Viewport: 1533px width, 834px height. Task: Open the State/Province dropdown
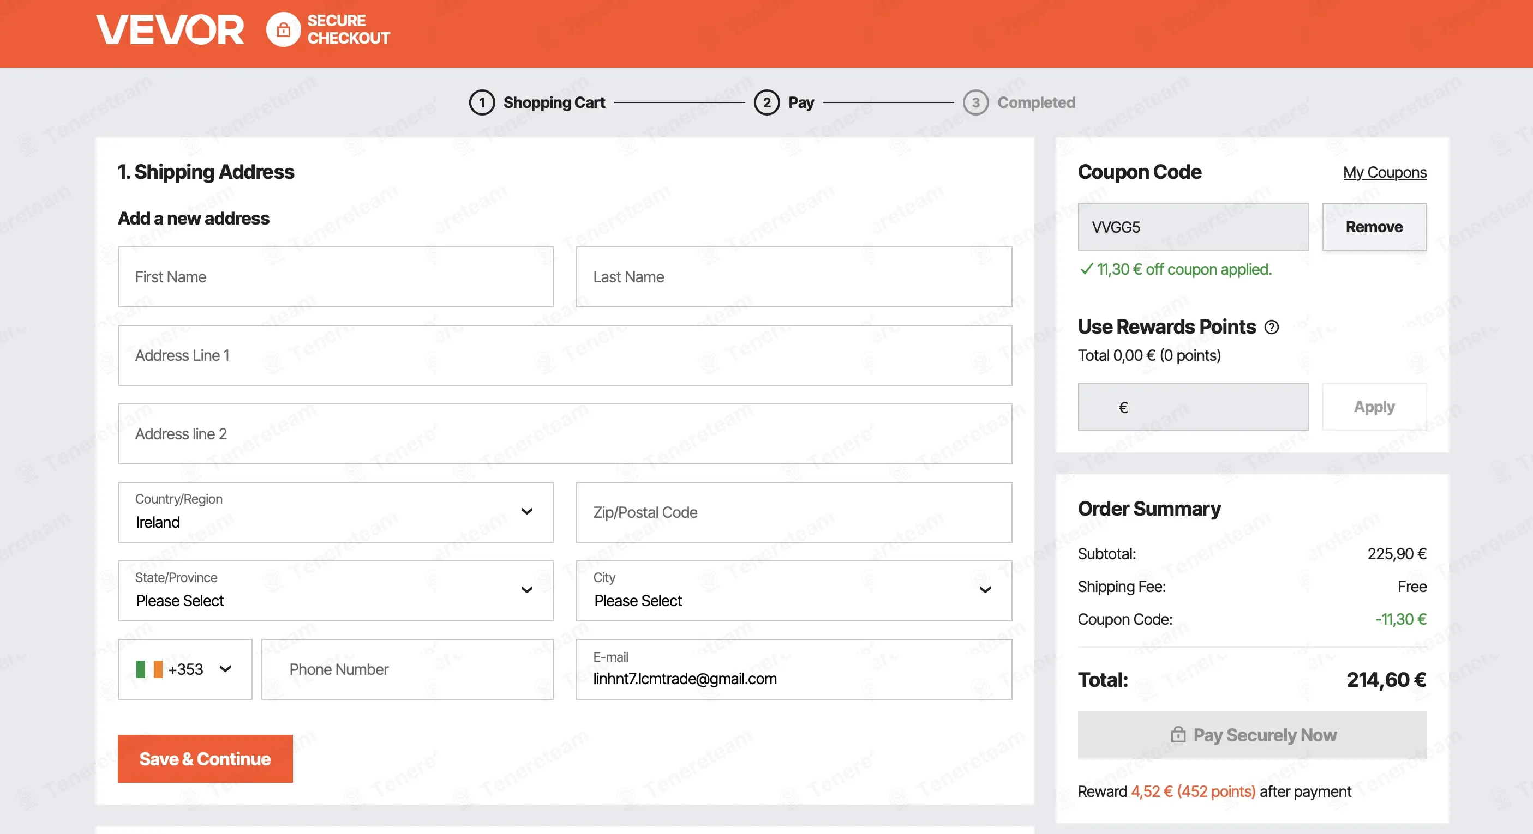pos(336,591)
